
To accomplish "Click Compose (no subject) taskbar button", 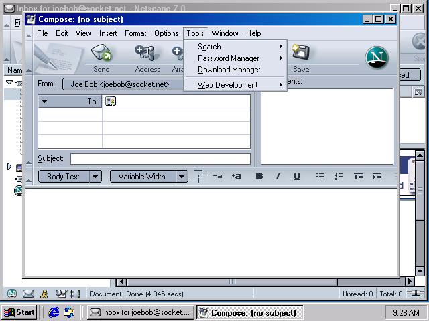I will [x=249, y=312].
